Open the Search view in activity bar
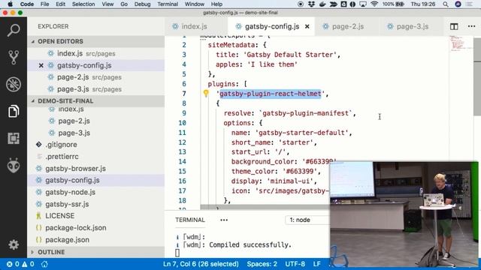This screenshot has width=481, height=270. (14, 30)
